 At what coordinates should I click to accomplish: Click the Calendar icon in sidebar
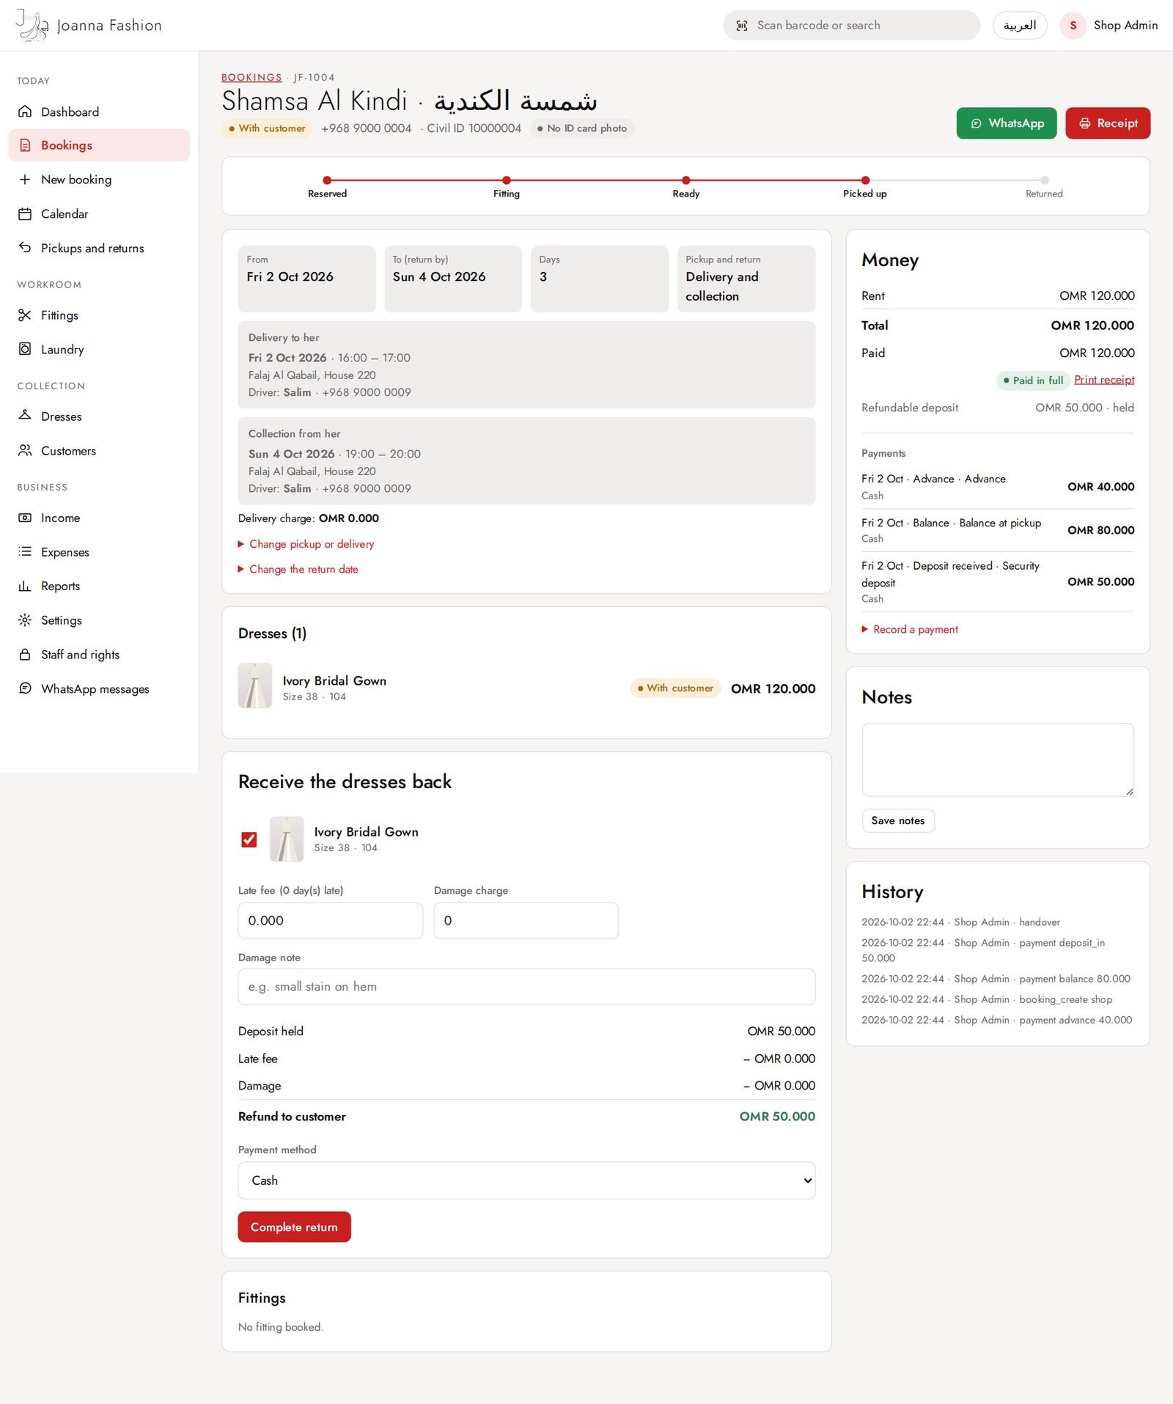click(25, 214)
